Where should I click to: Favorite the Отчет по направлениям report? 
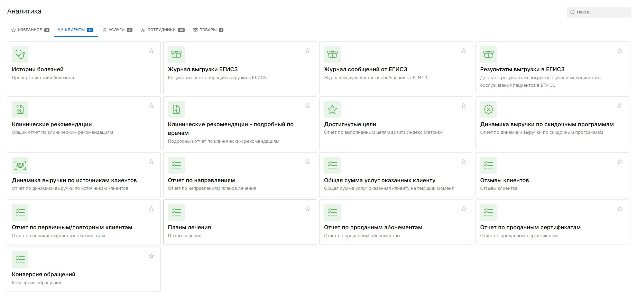point(307,162)
